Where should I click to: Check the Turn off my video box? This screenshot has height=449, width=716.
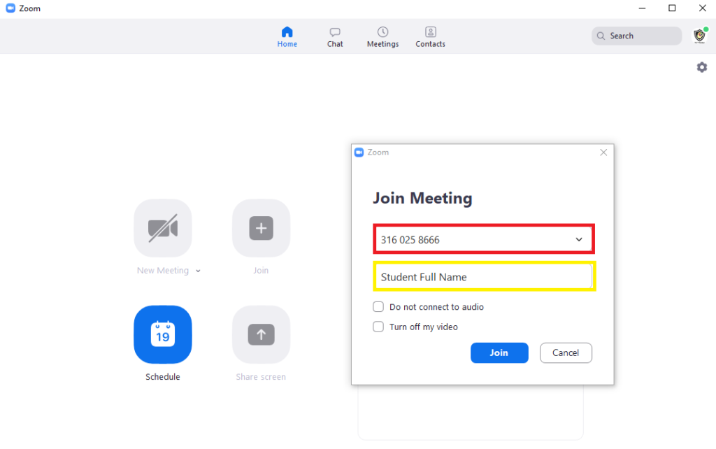[x=378, y=327]
